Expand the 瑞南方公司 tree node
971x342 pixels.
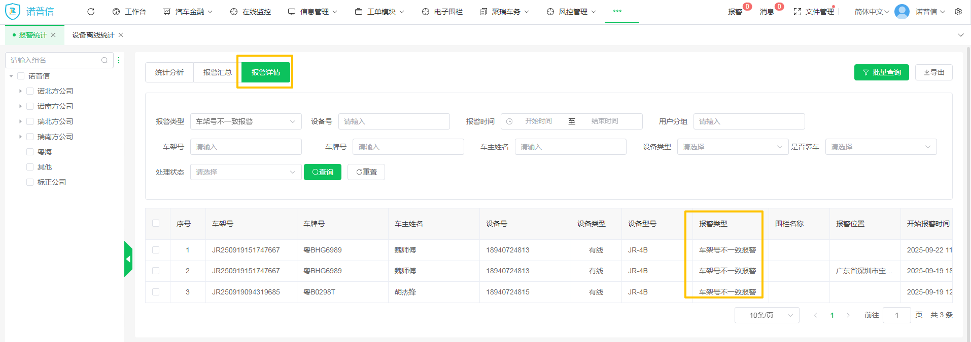click(20, 137)
